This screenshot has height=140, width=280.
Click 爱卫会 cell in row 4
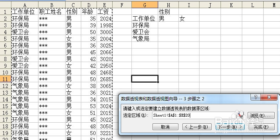(x=25, y=32)
